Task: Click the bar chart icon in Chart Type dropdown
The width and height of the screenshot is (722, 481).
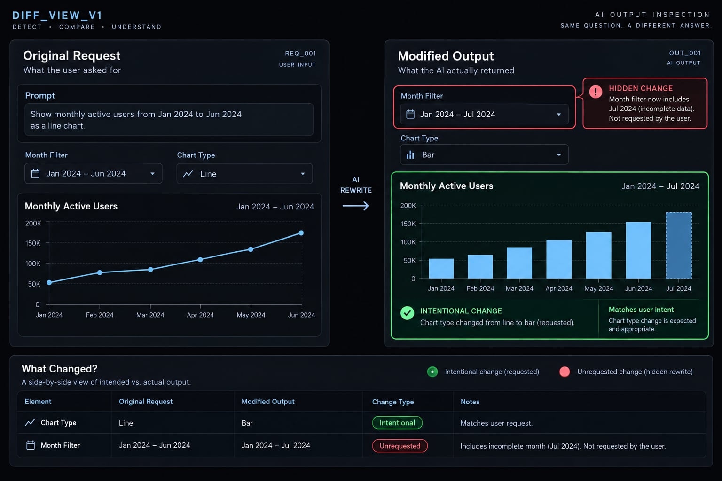Action: 410,155
